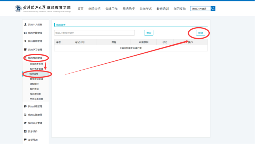Click the 新建 button

200,33
